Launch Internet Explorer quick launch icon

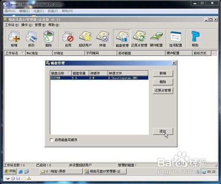click(21, 172)
